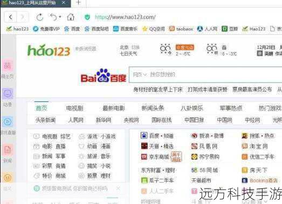The height and width of the screenshot is (204, 282).
Task: Open the 人民网 link
Action: (75, 120)
